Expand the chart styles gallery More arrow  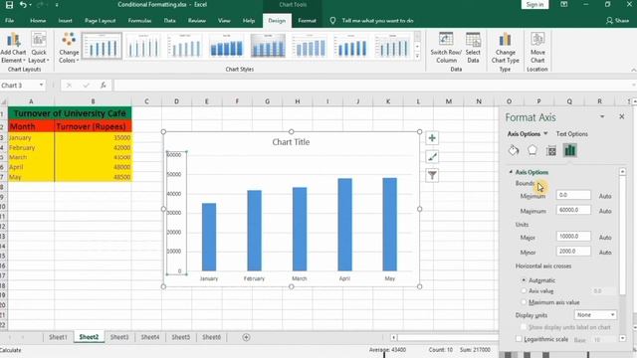point(417,57)
